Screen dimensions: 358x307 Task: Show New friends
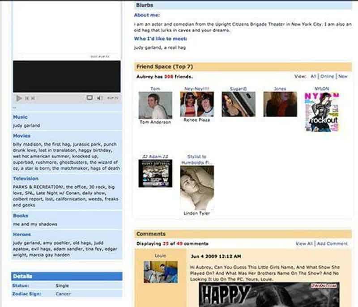[343, 76]
